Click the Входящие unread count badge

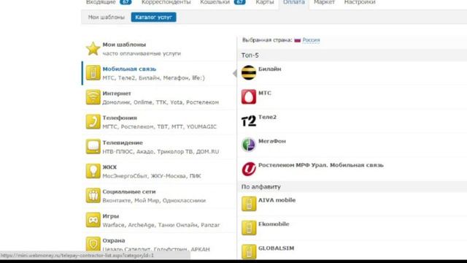[126, 2]
